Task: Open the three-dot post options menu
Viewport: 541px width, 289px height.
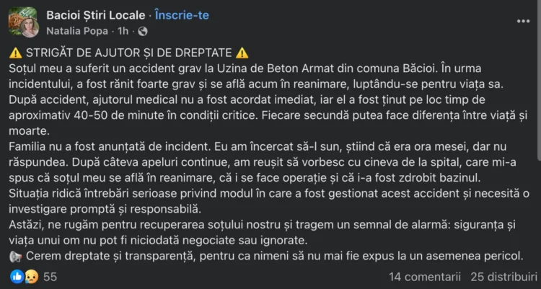Action: pos(523,22)
